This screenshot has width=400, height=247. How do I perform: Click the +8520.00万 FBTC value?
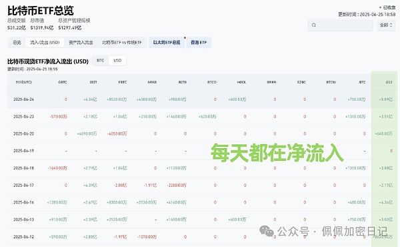tap(117, 99)
